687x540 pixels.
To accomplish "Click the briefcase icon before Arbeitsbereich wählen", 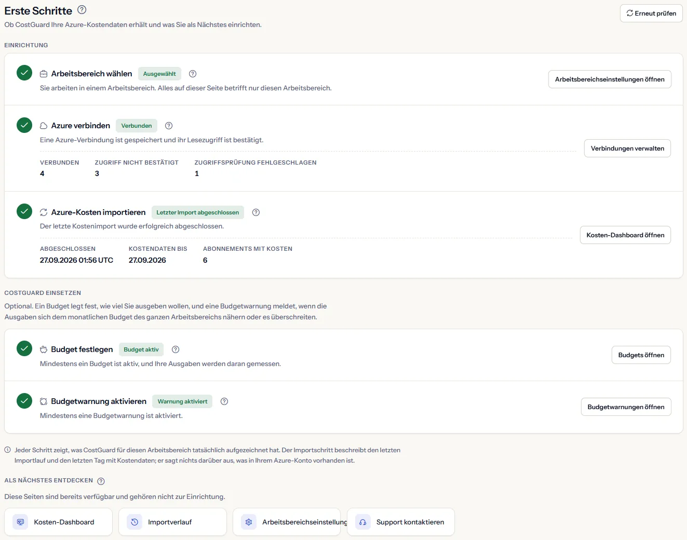I will click(x=44, y=74).
